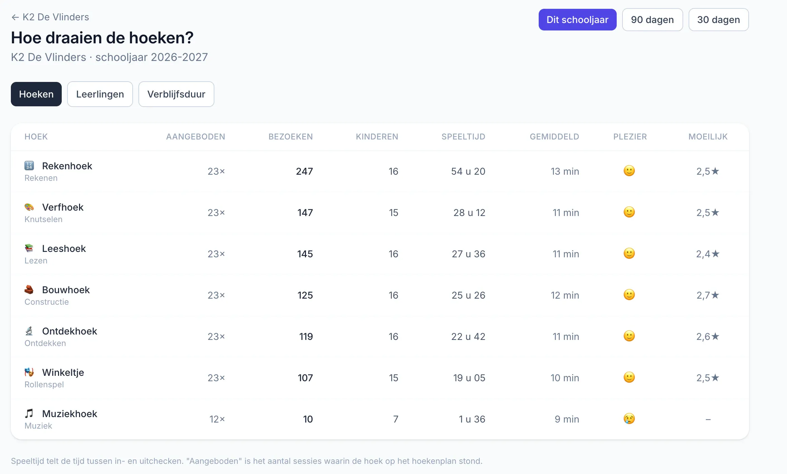This screenshot has width=787, height=474.
Task: Click the Muziekhoek music note icon
Action: [x=29, y=413]
